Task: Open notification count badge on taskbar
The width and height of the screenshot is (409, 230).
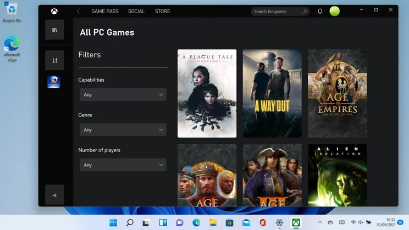Action: click(400, 222)
